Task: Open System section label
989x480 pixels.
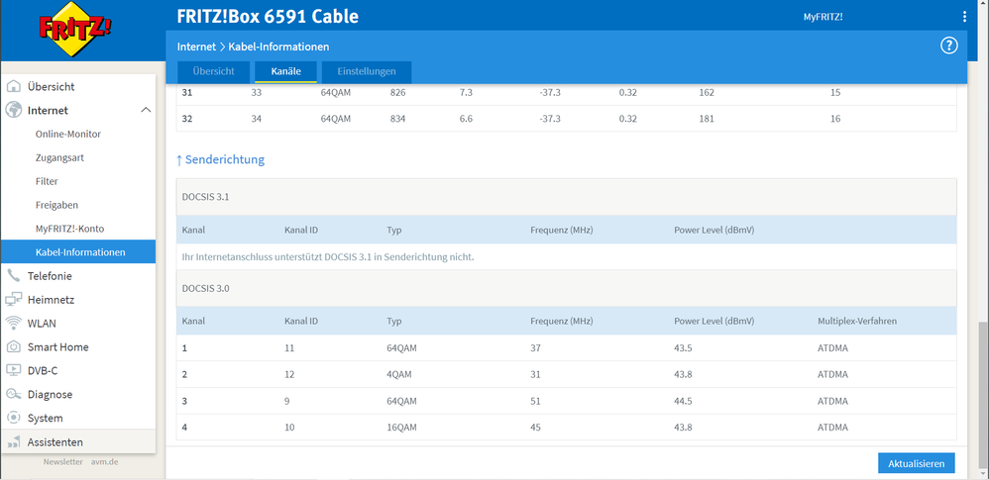Action: [x=45, y=418]
